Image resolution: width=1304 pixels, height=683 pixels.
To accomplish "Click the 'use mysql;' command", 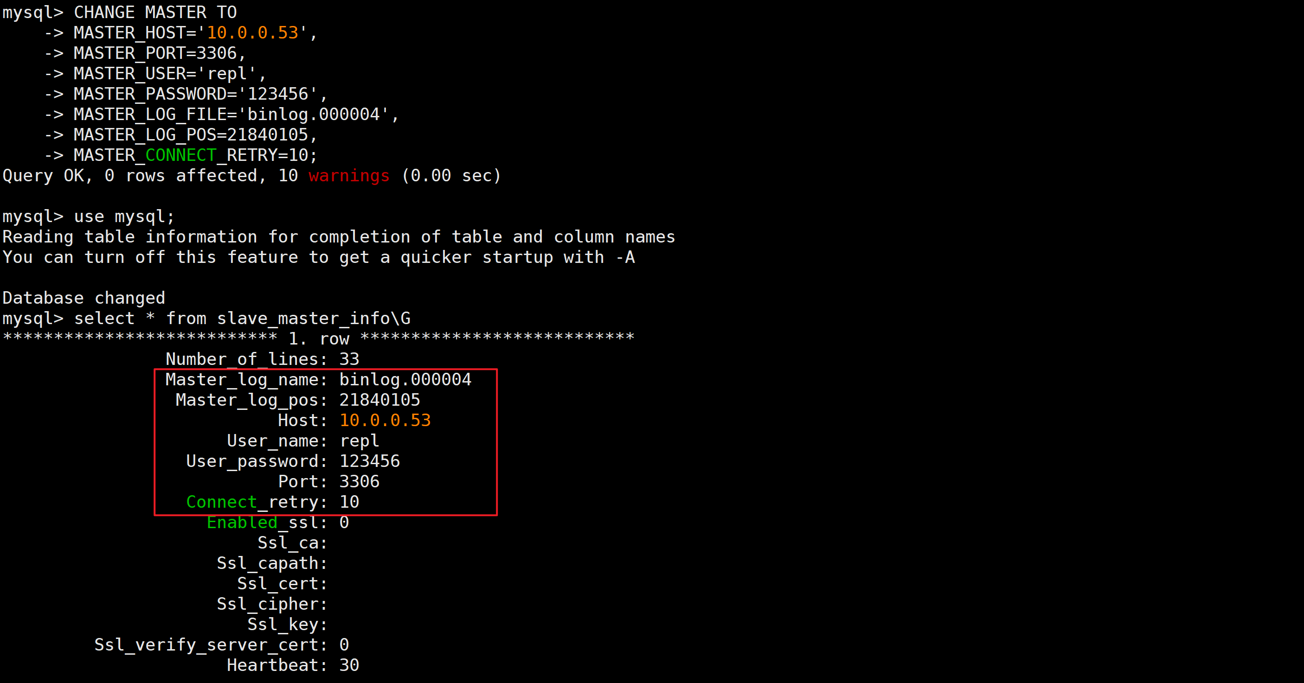I will 124,217.
